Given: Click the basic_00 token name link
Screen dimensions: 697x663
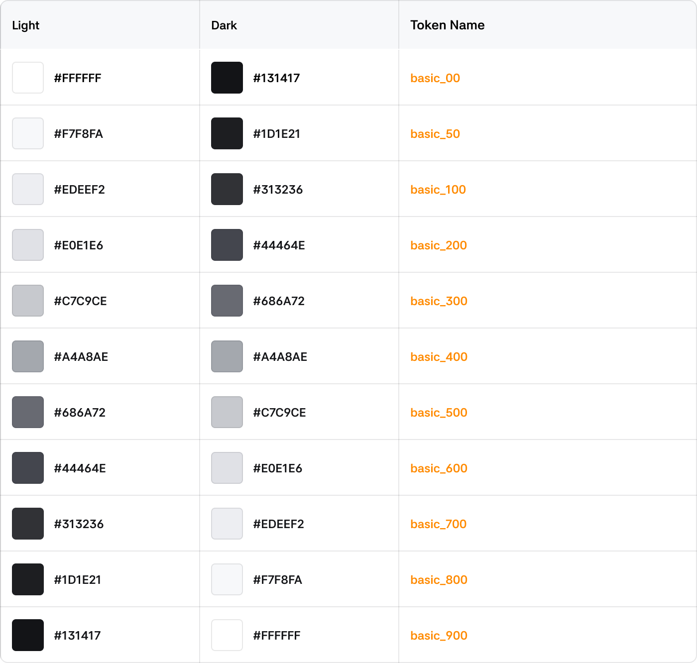Looking at the screenshot, I should [435, 78].
